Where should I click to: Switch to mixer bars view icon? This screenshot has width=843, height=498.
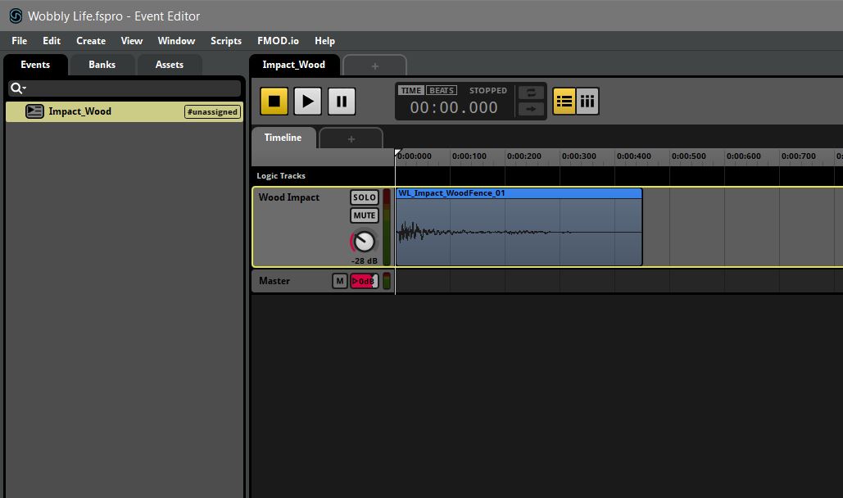pos(587,101)
